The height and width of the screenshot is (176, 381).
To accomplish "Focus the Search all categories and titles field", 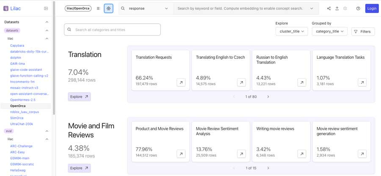I will pyautogui.click(x=112, y=30).
